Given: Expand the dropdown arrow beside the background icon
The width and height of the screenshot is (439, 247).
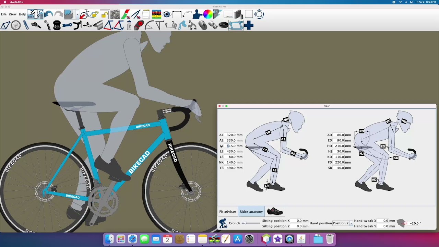Looking at the screenshot, I should tap(77, 14).
